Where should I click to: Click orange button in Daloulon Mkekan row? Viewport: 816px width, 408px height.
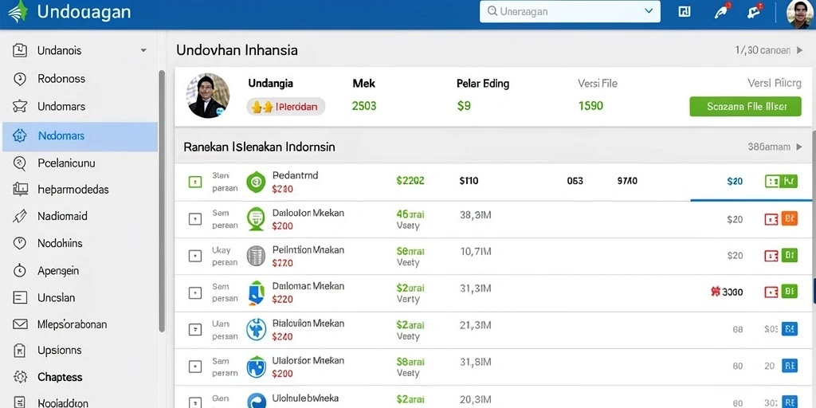click(x=789, y=218)
